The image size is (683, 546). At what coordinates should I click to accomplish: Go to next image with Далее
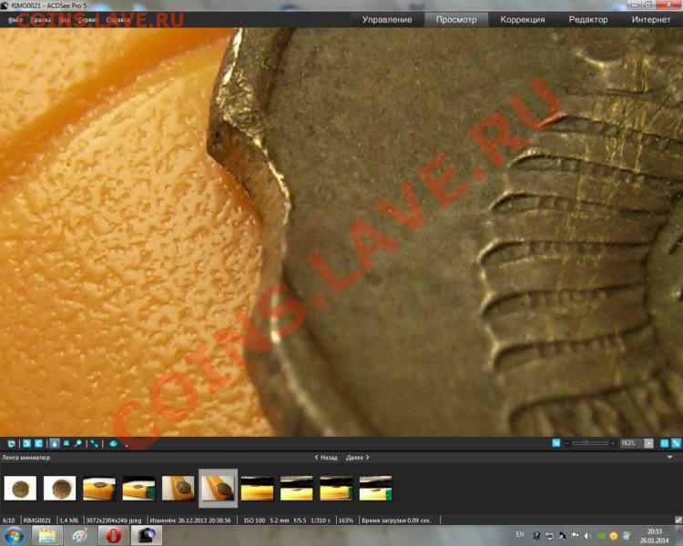(x=358, y=458)
